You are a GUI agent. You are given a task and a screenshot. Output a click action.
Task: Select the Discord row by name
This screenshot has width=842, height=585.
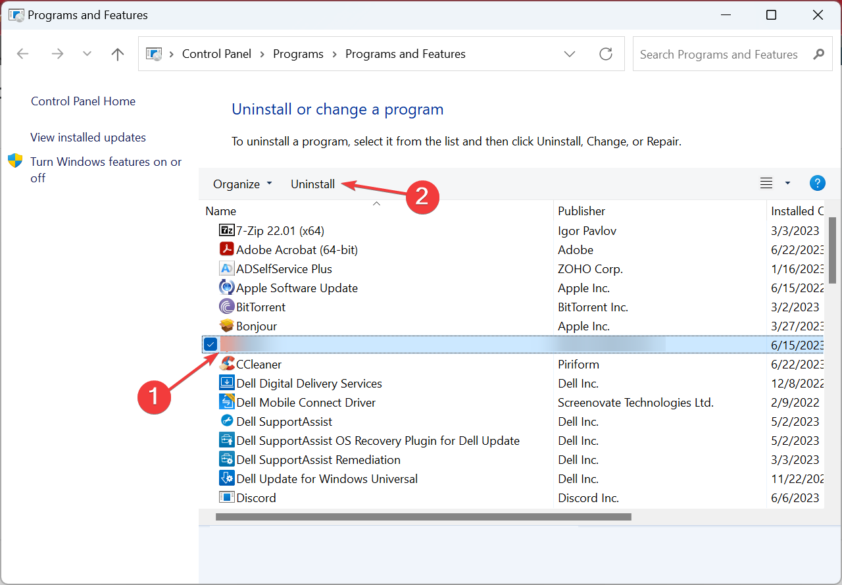256,498
